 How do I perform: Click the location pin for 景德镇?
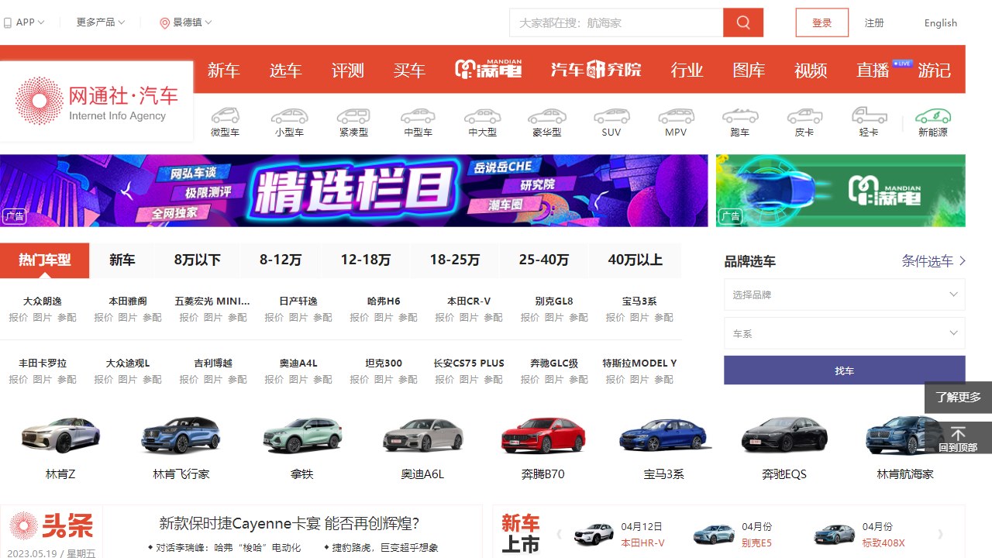click(x=164, y=23)
